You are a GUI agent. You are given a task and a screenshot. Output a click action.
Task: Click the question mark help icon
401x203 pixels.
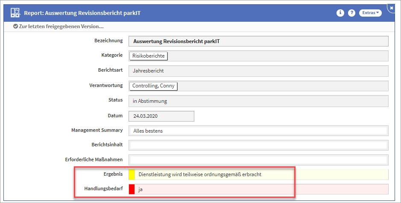click(351, 13)
